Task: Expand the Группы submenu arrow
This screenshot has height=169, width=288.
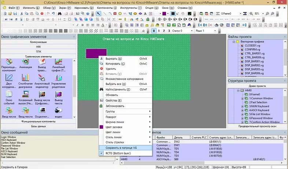Action: [150, 111]
